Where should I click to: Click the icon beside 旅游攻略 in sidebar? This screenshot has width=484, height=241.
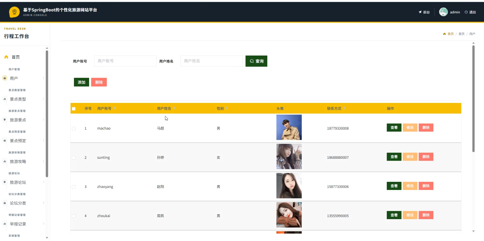(x=5, y=161)
